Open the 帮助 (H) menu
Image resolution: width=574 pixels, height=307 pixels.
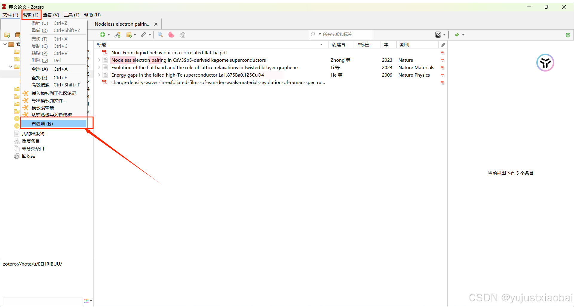(92, 15)
